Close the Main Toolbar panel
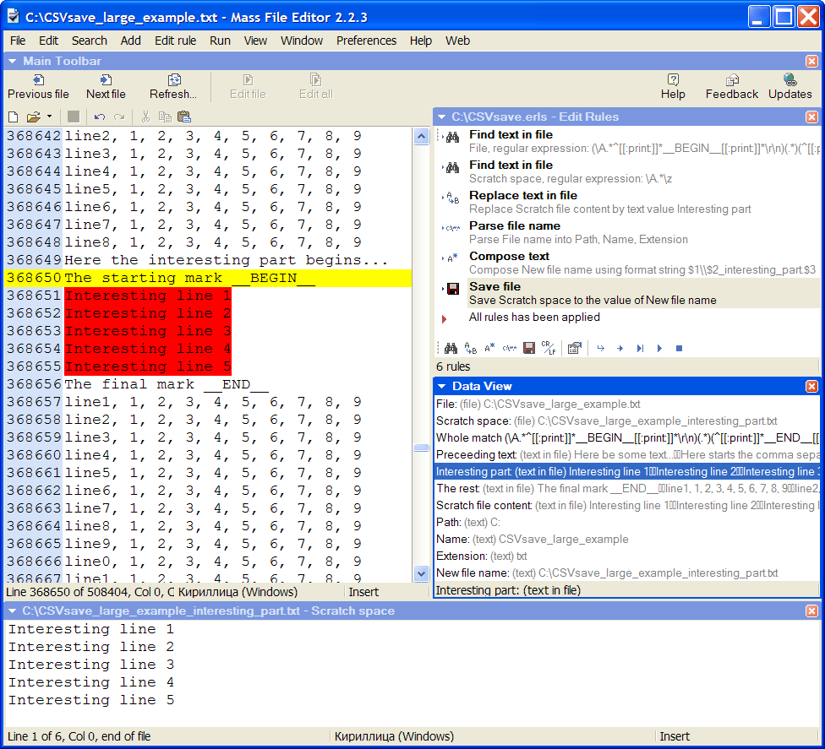 tap(811, 61)
